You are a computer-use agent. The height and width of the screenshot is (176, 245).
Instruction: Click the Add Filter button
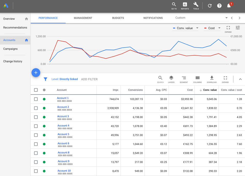tap(89, 79)
